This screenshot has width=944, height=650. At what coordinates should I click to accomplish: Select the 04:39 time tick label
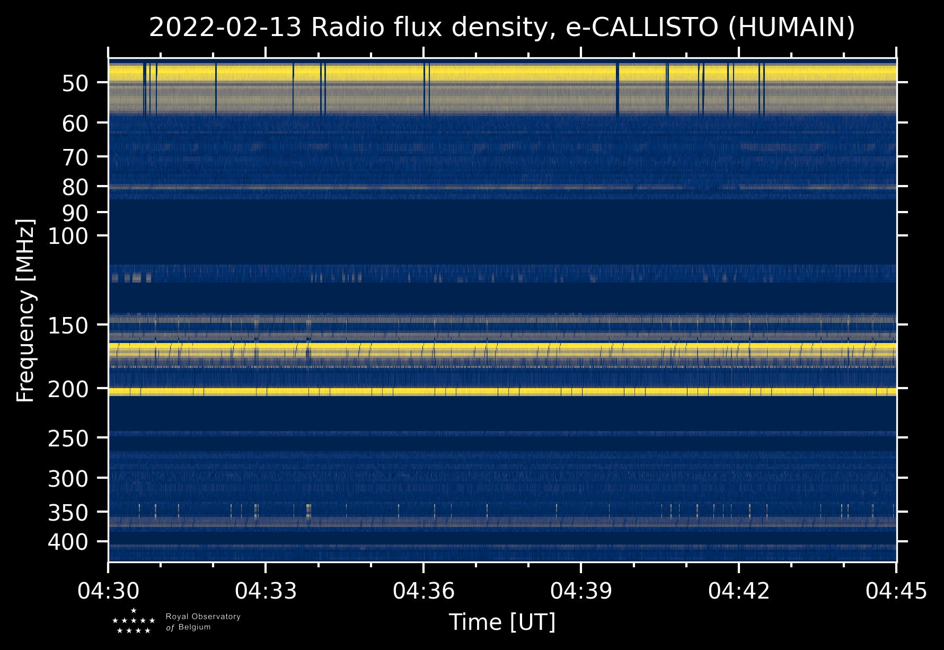581,591
